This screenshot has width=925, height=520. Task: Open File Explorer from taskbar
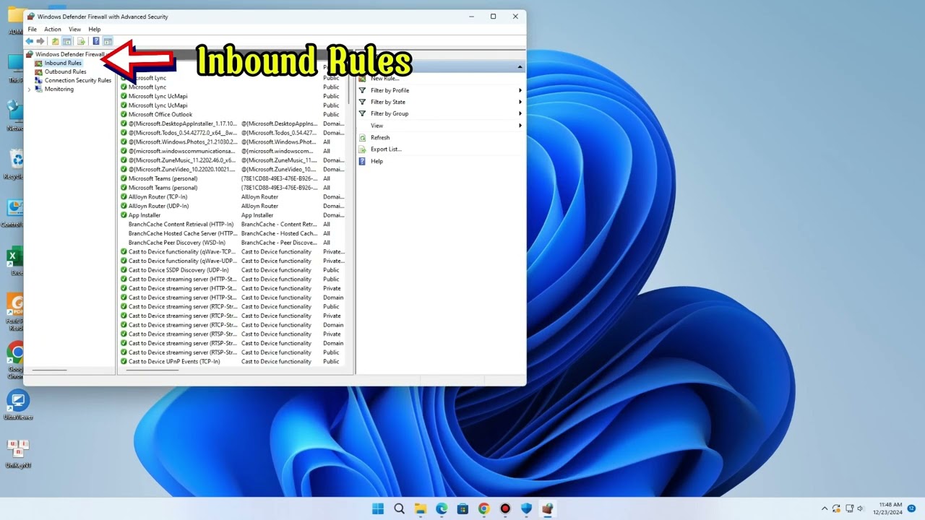420,508
